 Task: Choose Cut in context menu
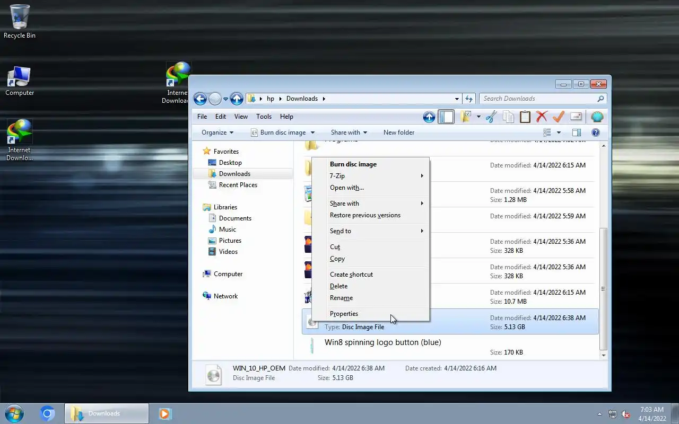(x=370, y=247)
